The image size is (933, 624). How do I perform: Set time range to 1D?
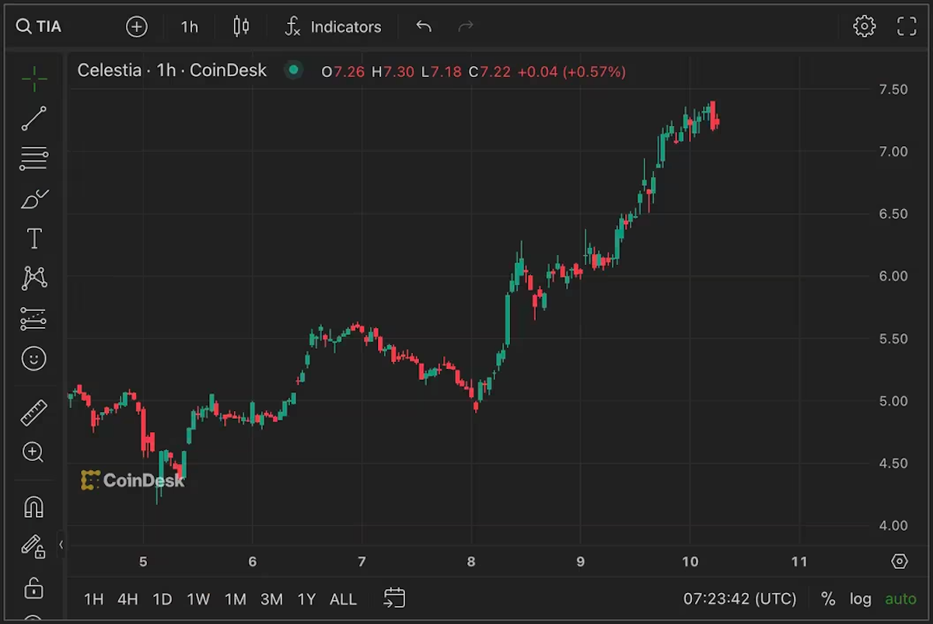(x=162, y=599)
